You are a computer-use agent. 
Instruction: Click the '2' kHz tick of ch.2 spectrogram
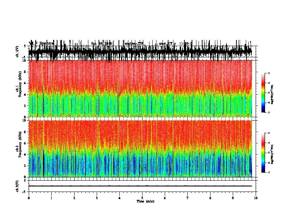[x=25, y=166]
